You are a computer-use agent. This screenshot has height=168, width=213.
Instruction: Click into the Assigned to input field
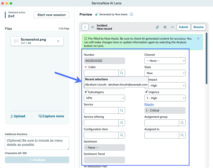[x=162, y=135]
